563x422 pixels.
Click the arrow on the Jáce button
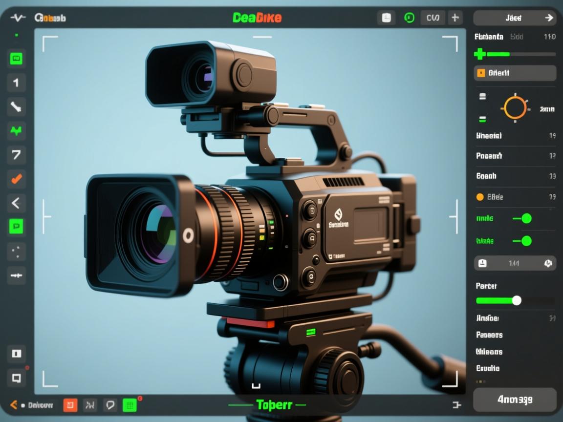click(549, 18)
